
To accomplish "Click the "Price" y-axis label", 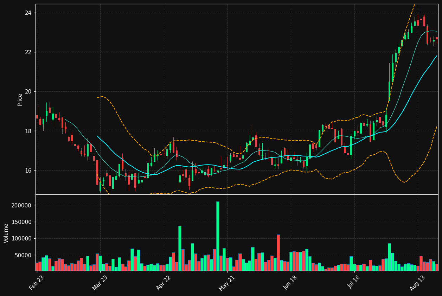I will coord(20,100).
